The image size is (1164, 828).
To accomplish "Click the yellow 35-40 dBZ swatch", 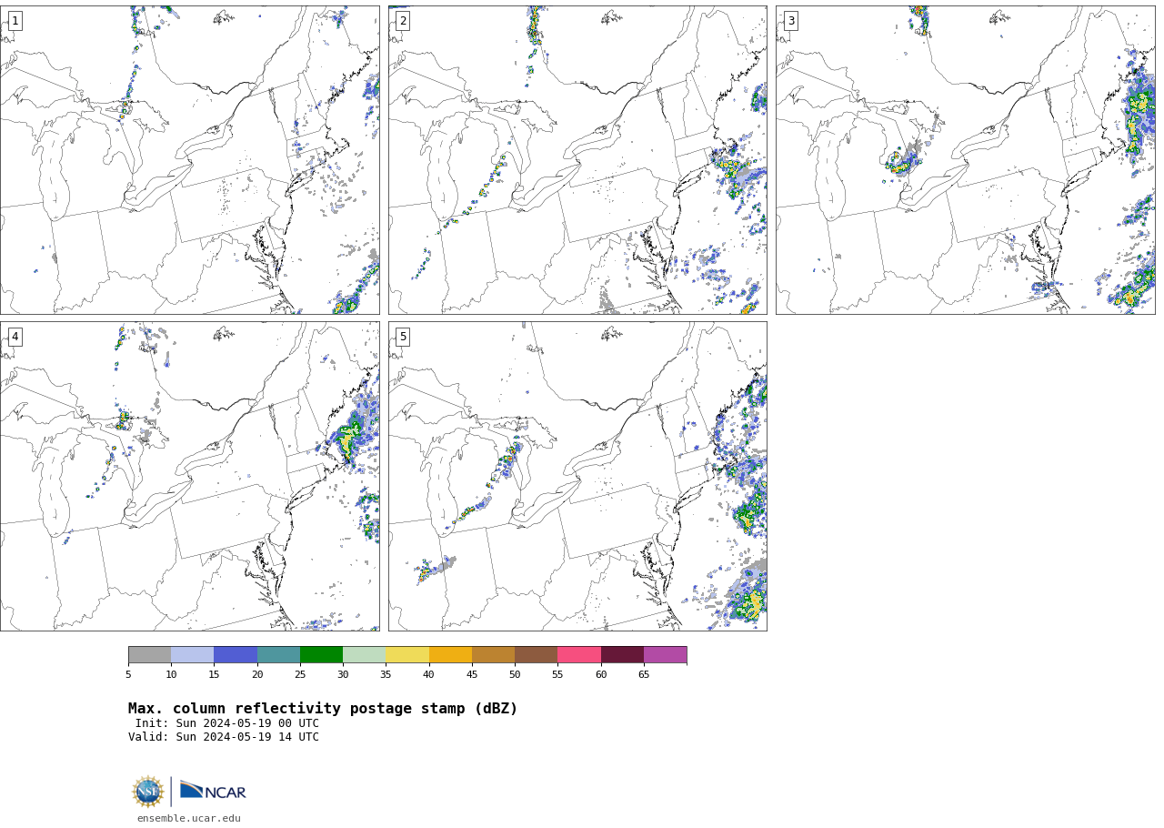I will (407, 655).
